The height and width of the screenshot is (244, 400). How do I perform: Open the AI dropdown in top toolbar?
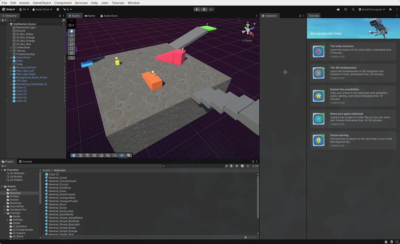point(68,9)
